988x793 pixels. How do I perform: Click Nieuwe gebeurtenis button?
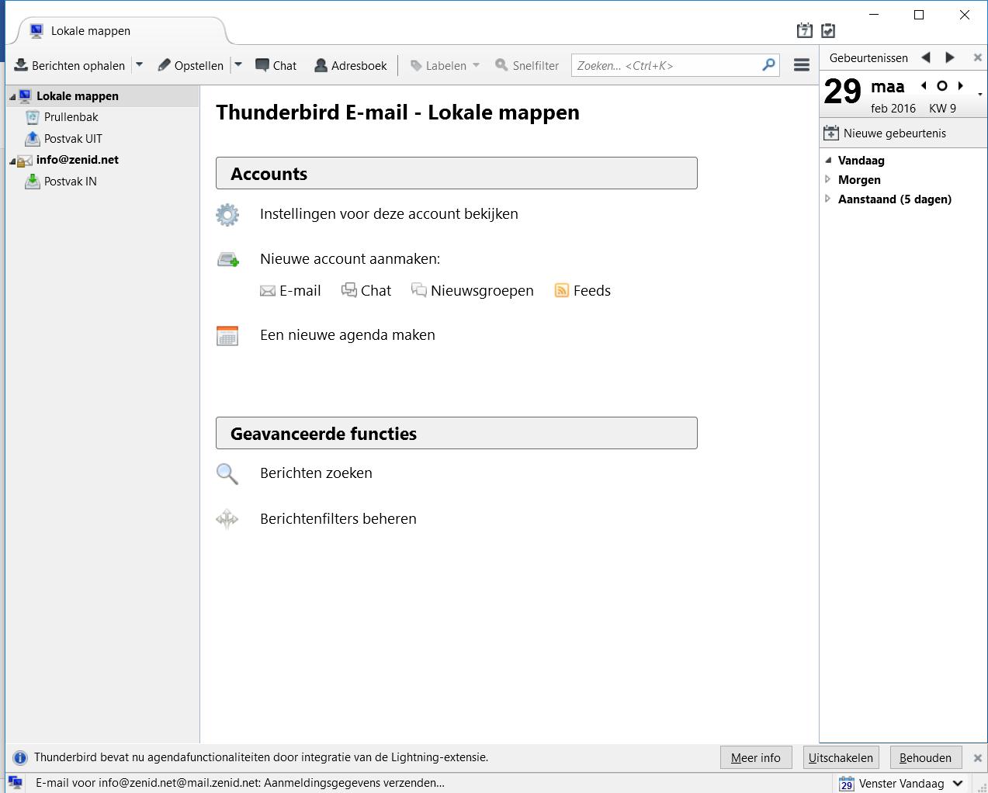pyautogui.click(x=885, y=133)
